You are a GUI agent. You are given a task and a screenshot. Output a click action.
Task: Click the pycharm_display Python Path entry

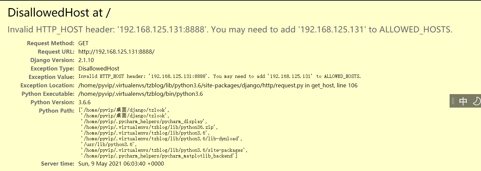coord(144,121)
